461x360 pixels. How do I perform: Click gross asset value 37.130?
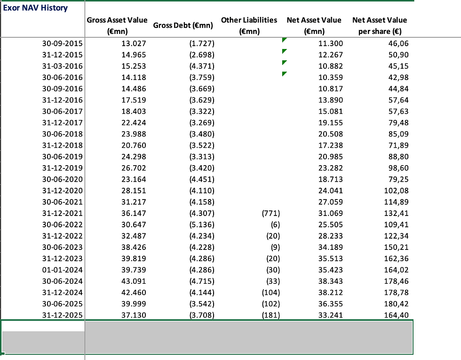(134, 315)
